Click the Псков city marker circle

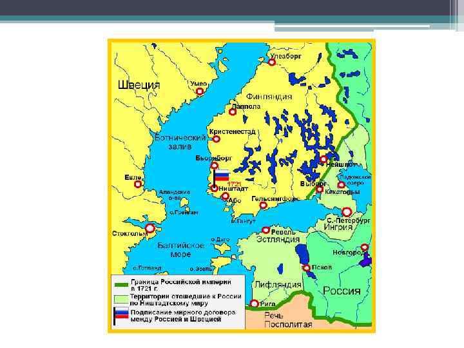tap(307, 268)
